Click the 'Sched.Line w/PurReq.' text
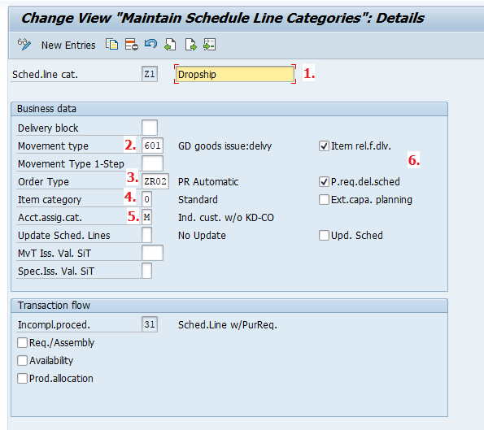The image size is (484, 430). (228, 325)
